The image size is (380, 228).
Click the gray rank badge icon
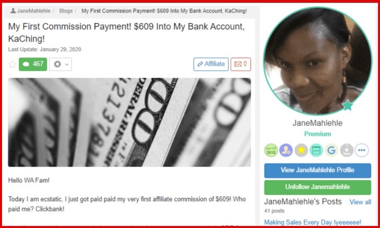click(347, 150)
